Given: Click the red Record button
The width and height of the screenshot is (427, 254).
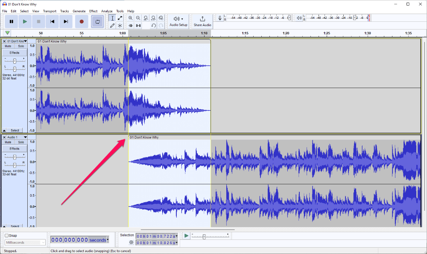Looking at the screenshot, I should tap(82, 21).
